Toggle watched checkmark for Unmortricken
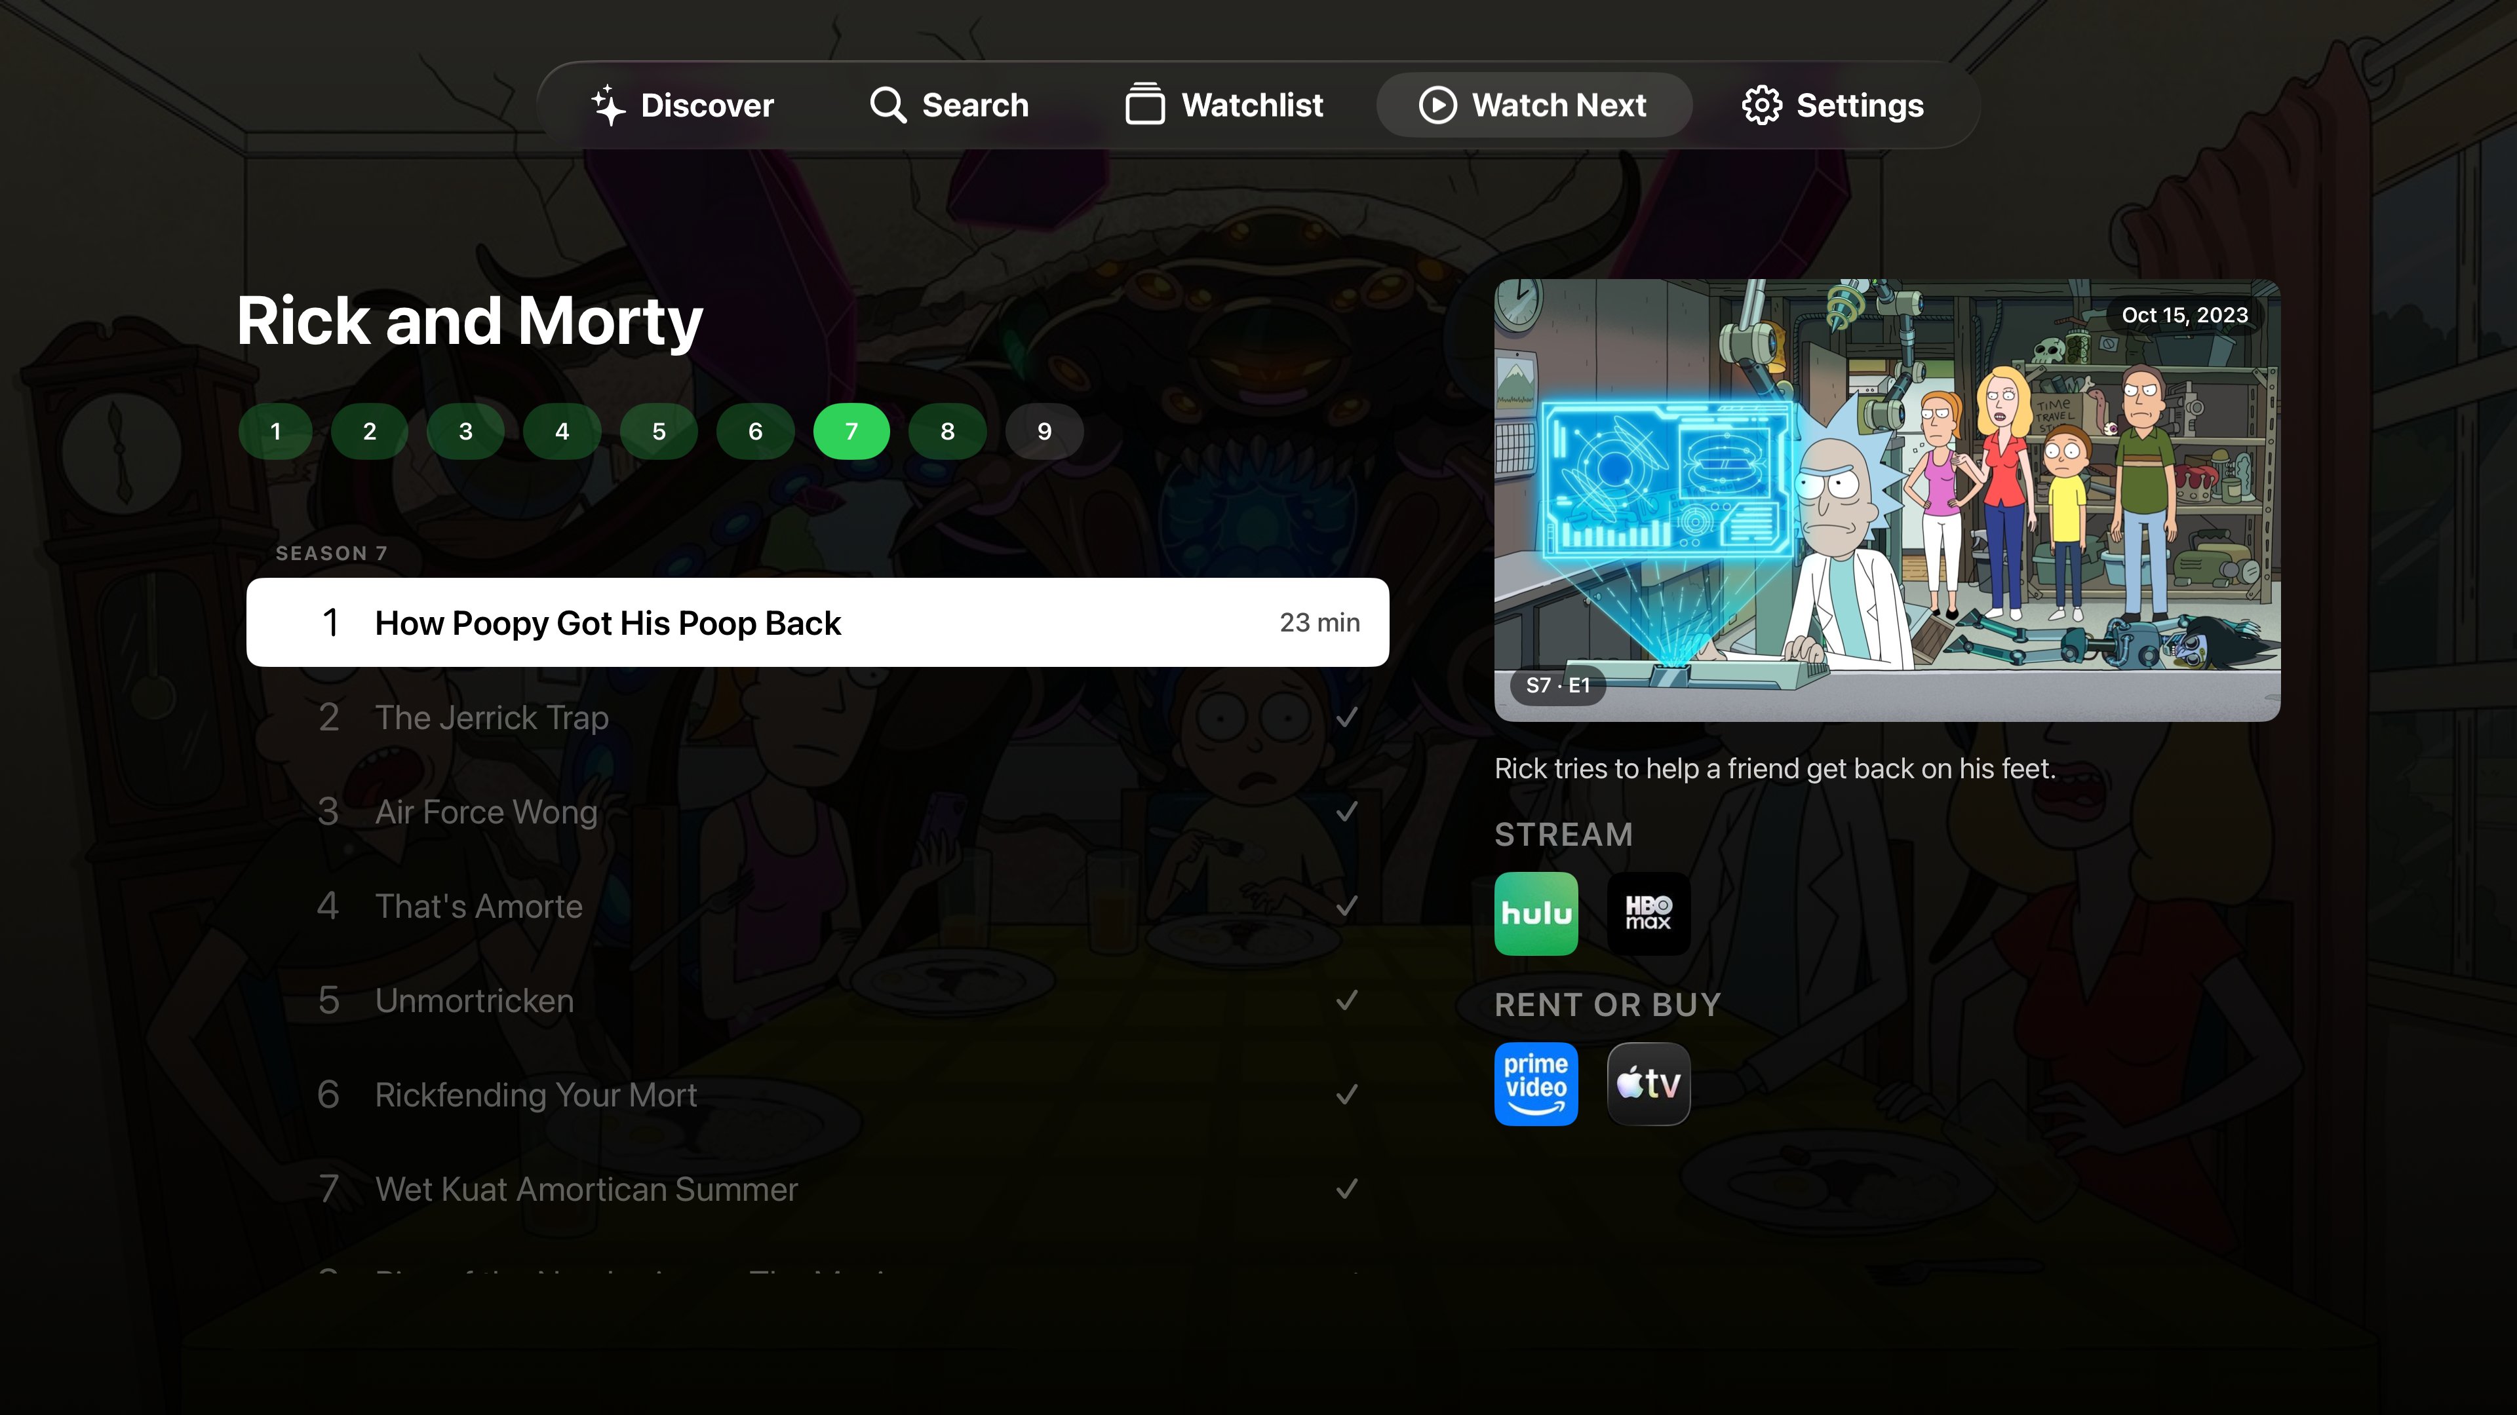Viewport: 2517px width, 1415px height. click(1348, 1001)
